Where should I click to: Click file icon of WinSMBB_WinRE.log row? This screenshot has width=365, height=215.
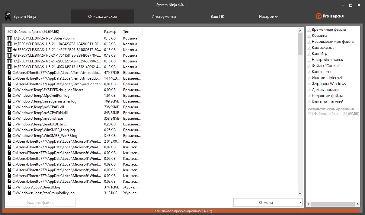click(9, 136)
